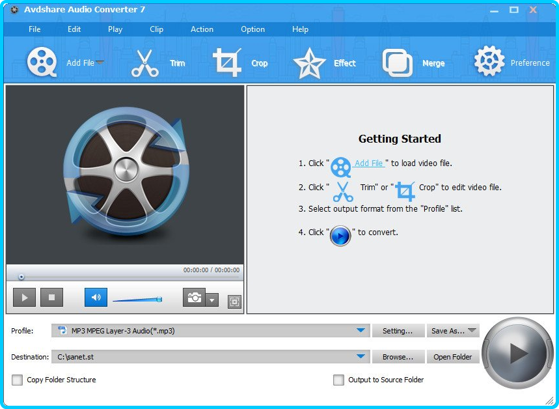The height and width of the screenshot is (409, 559).
Task: Click the Add File link in Getting Started
Action: (369, 163)
